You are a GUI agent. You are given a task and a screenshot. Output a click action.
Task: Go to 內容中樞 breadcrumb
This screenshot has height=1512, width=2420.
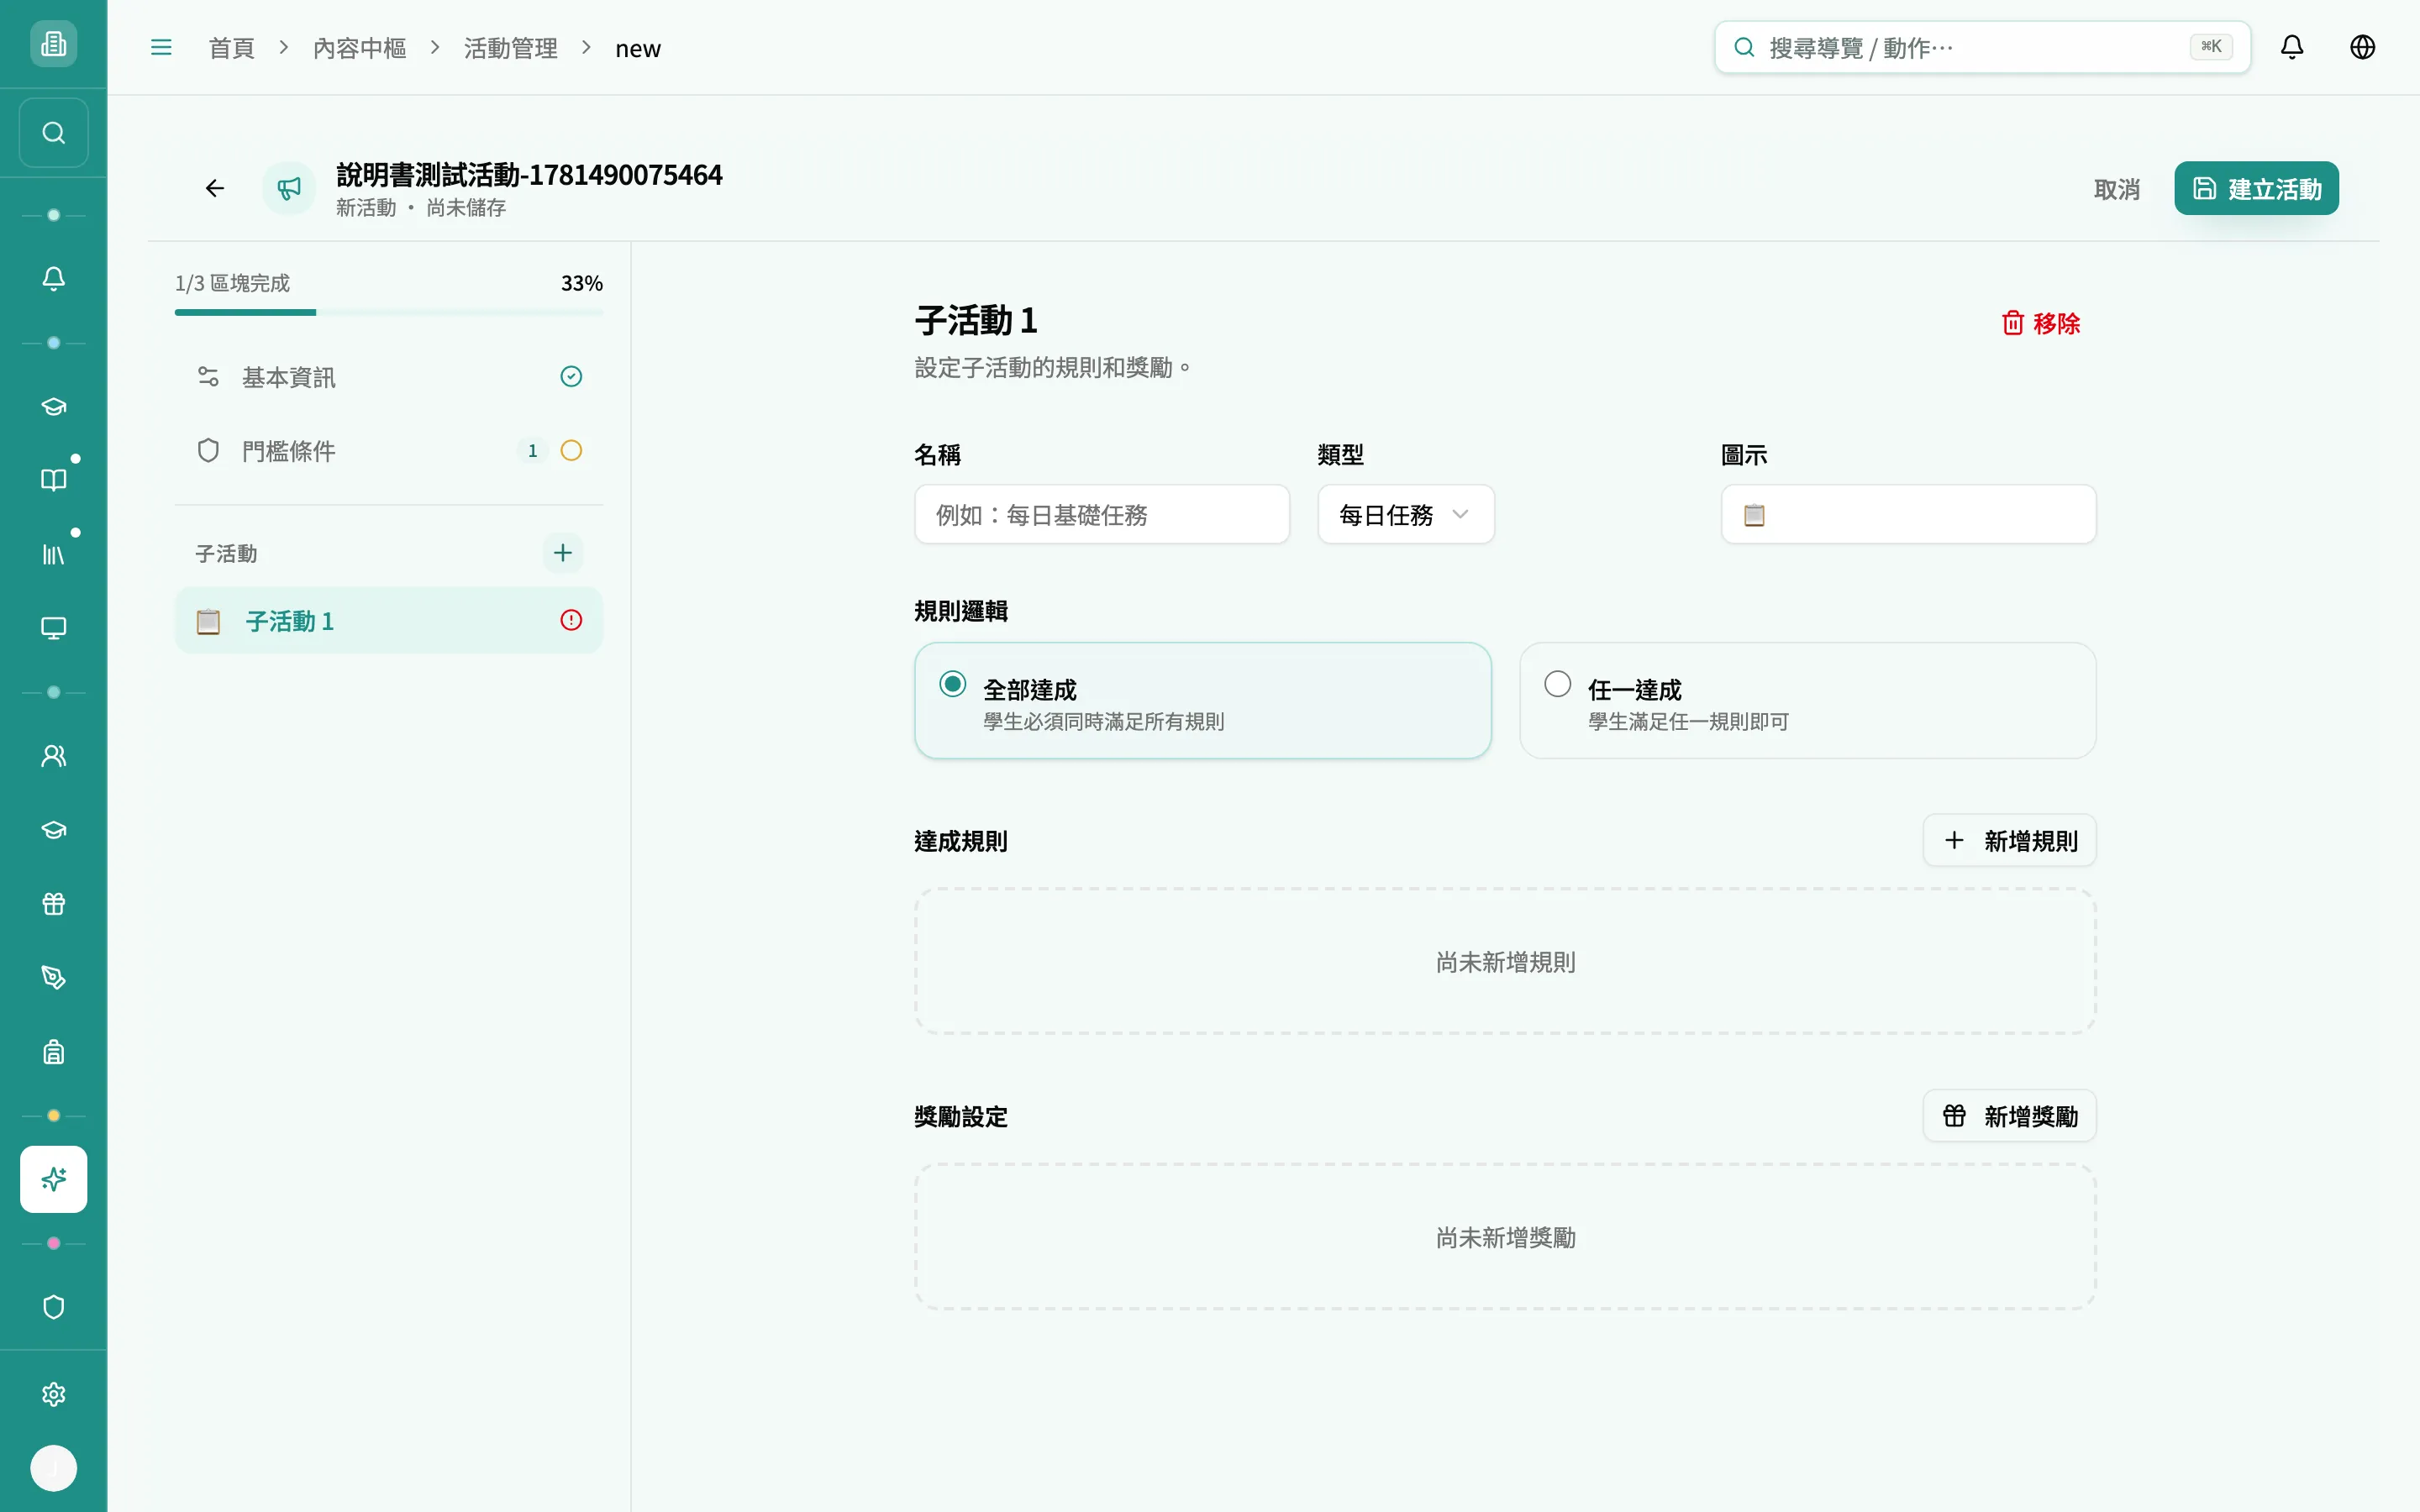[x=359, y=48]
